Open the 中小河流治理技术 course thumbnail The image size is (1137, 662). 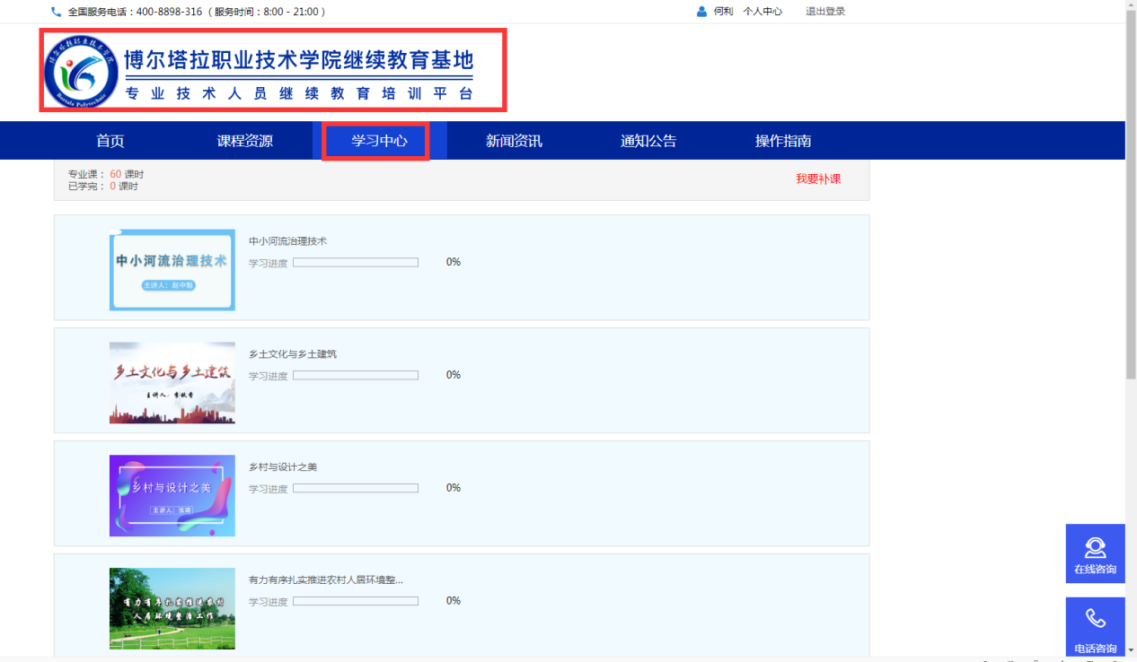click(x=172, y=270)
